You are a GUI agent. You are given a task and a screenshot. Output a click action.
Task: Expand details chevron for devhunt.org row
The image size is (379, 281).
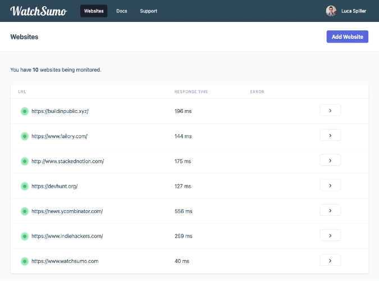[330, 185]
